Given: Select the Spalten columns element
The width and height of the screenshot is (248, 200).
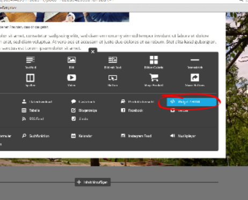Looking at the screenshot, I should point(31,80).
